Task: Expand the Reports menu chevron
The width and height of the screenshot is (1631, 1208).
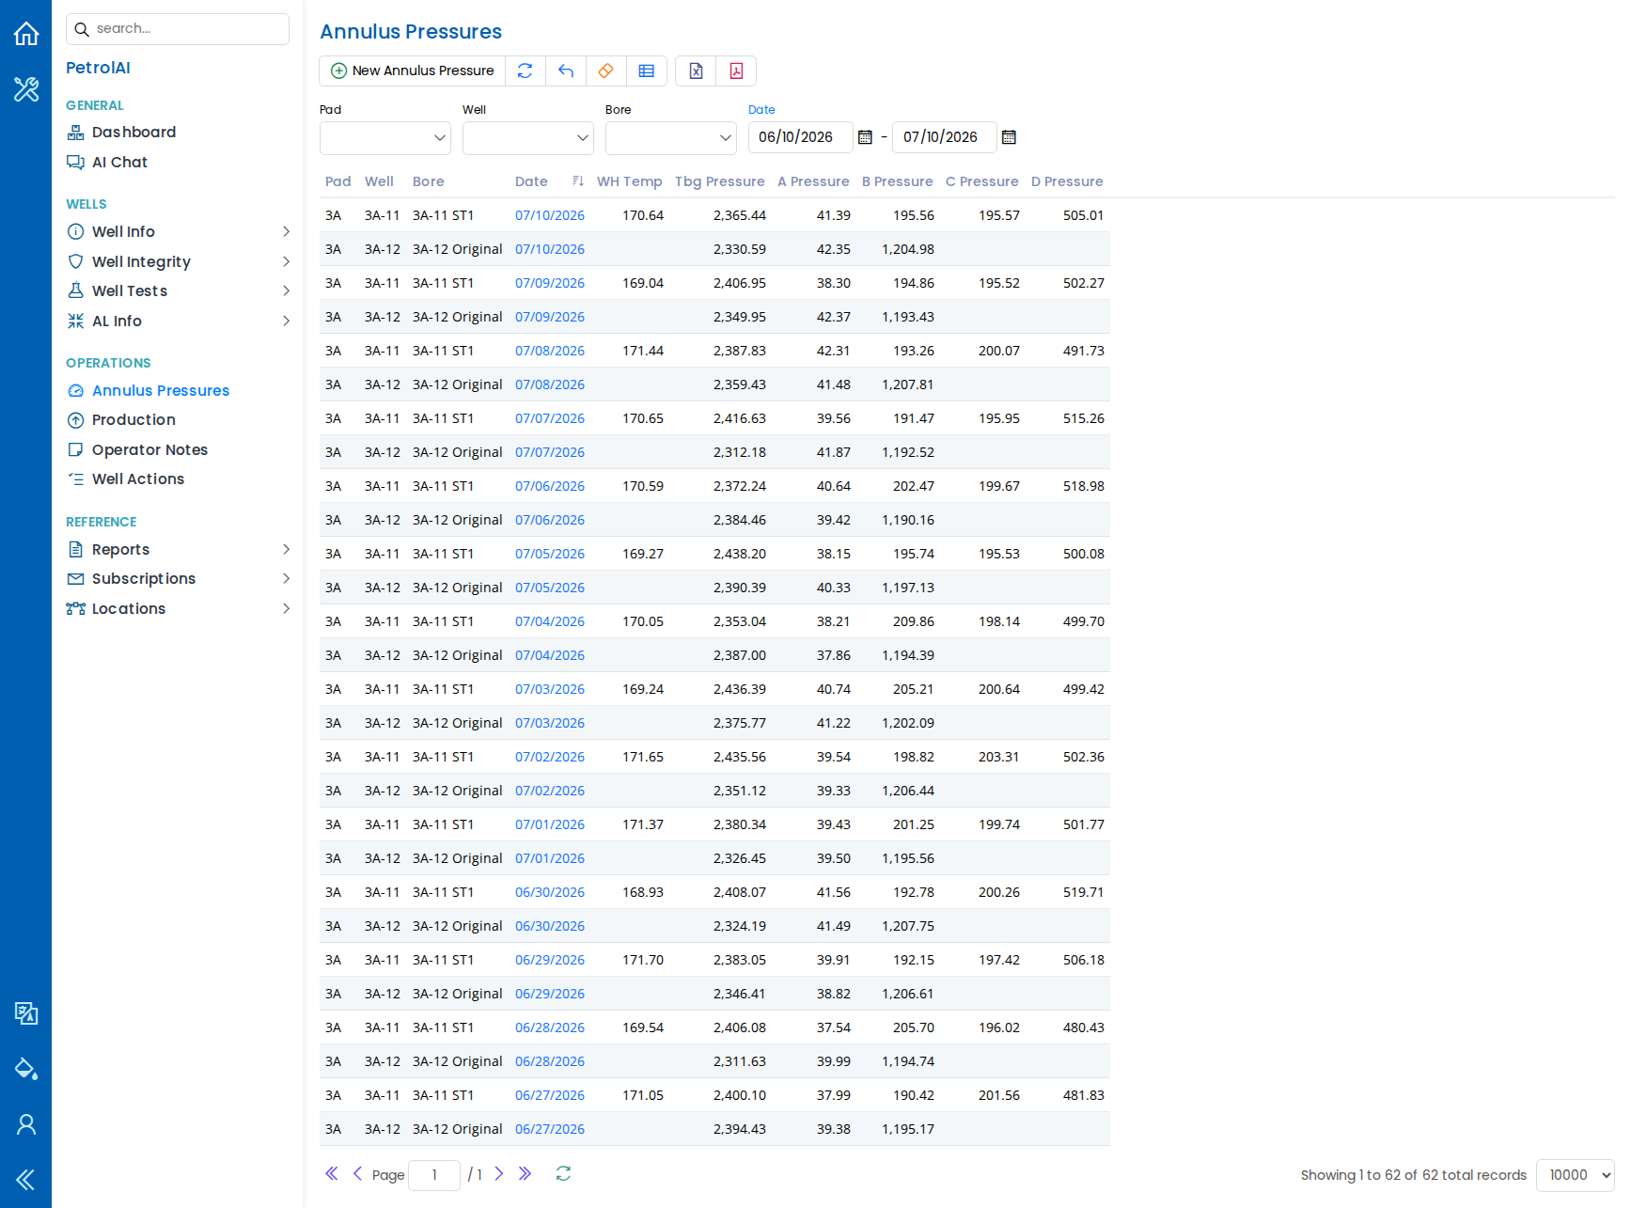Action: pos(286,549)
